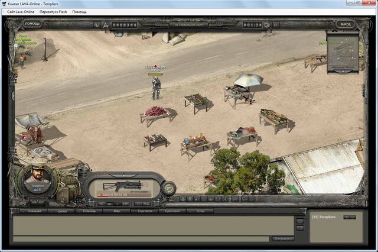
Task: Switch to the 'Локация' chat tab
Action: [34, 211]
